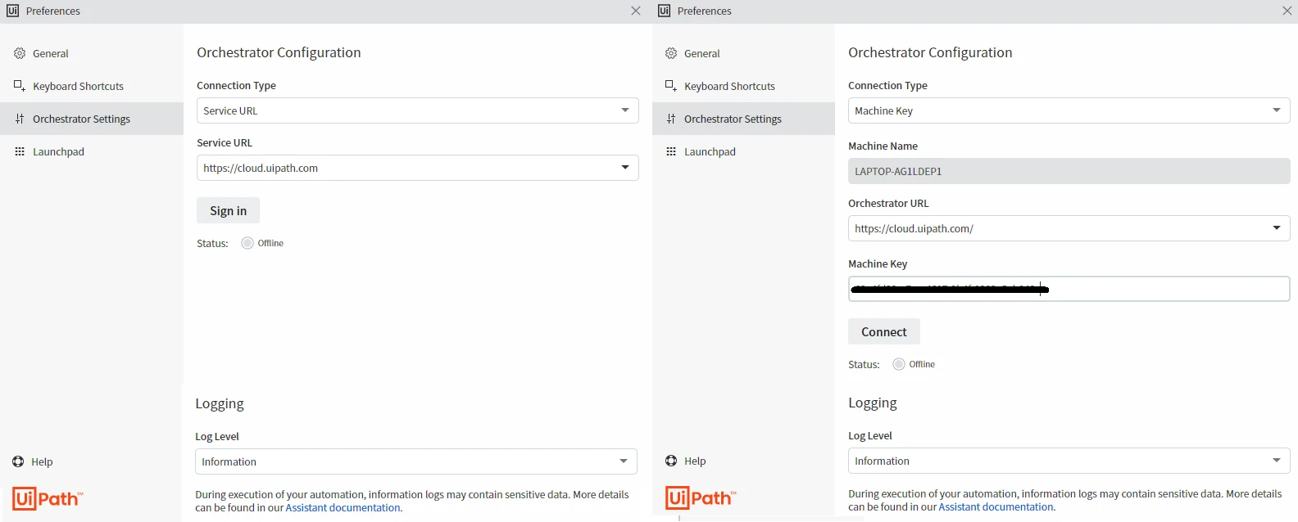Click the Orchestrator URL text https://cloud.uipath.com/

(x=914, y=228)
